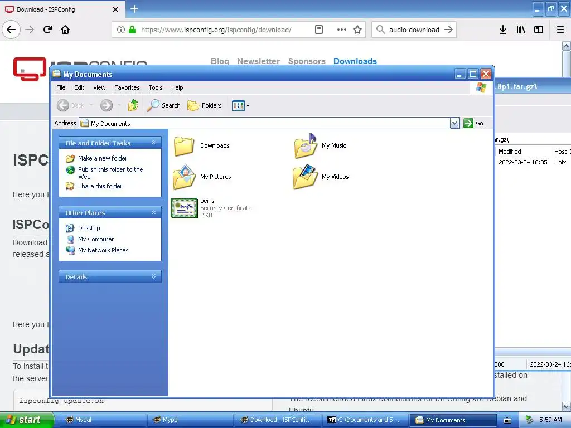
Task: Toggle the Folders pane button
Action: (x=205, y=105)
